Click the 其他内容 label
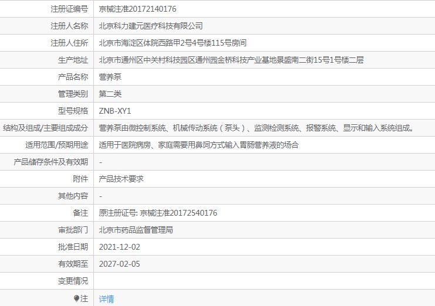435x306 pixels. pyautogui.click(x=73, y=196)
